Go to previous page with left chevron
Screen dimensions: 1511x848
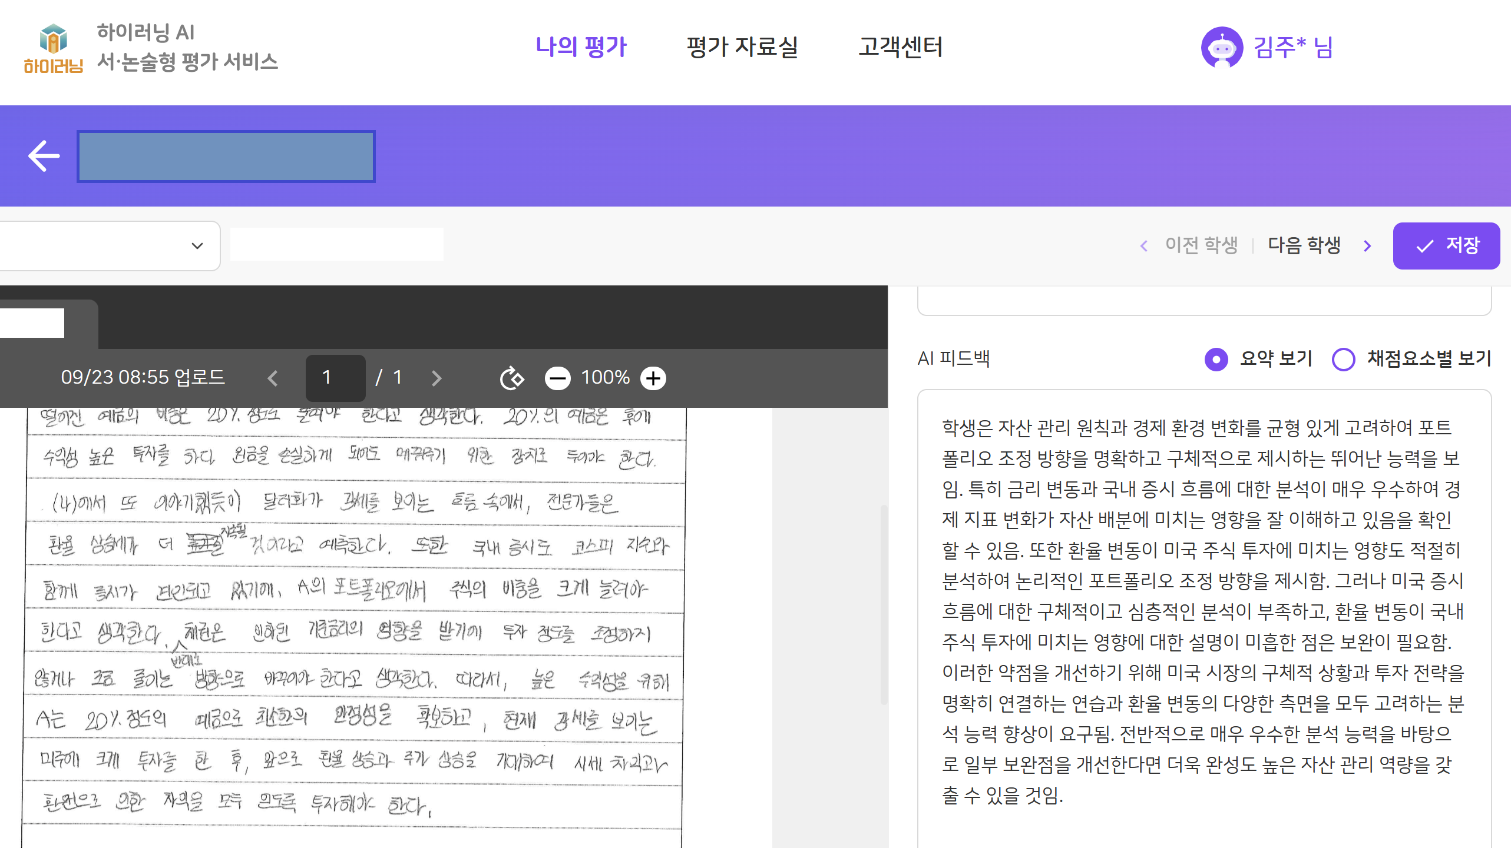(272, 377)
